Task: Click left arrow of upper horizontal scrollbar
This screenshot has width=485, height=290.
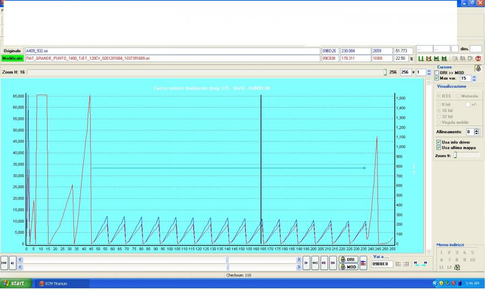Action: click(20, 260)
